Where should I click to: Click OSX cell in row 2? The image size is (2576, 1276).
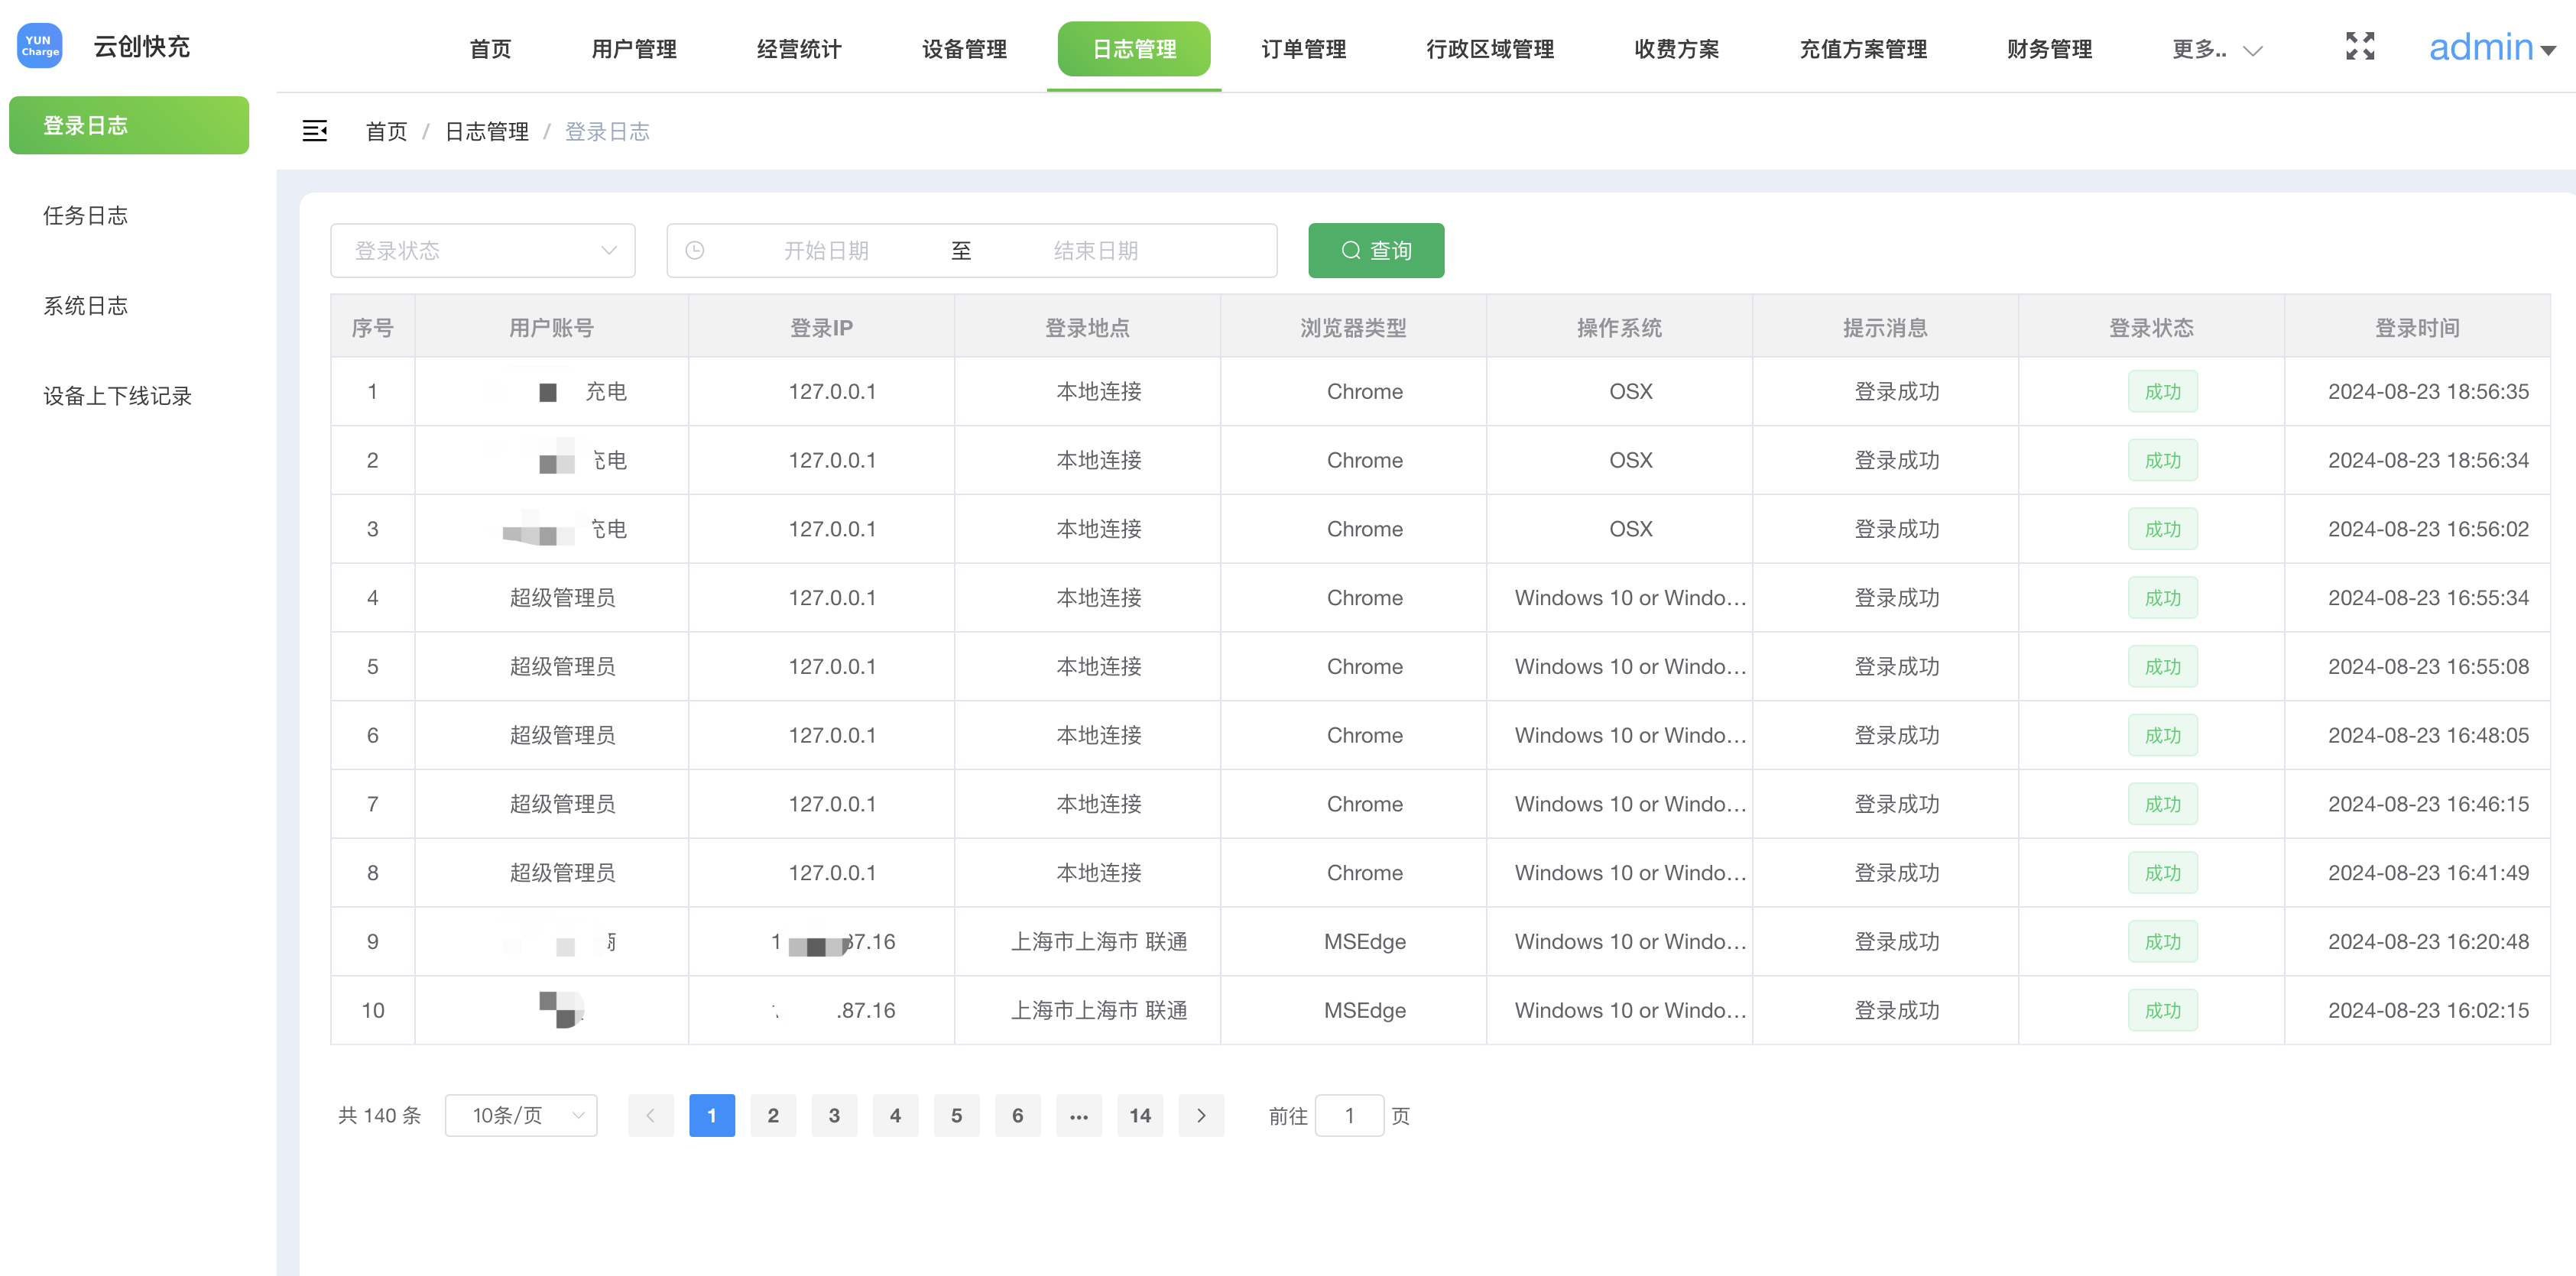[x=1630, y=461]
